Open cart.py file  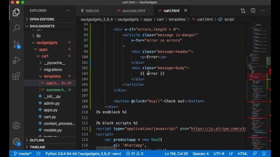point(50,117)
